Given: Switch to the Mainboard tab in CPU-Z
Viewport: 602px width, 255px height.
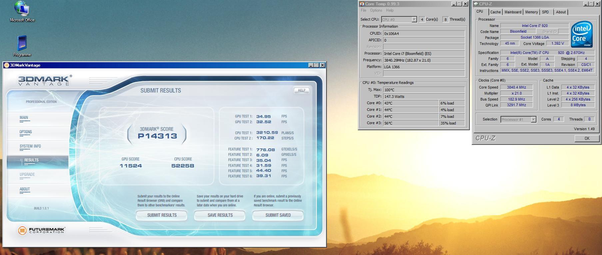Looking at the screenshot, I should coord(513,12).
